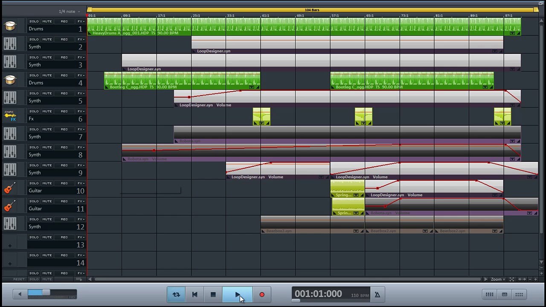Click the mixer icon on Synth track 12
The height and width of the screenshot is (307, 546).
point(10,224)
